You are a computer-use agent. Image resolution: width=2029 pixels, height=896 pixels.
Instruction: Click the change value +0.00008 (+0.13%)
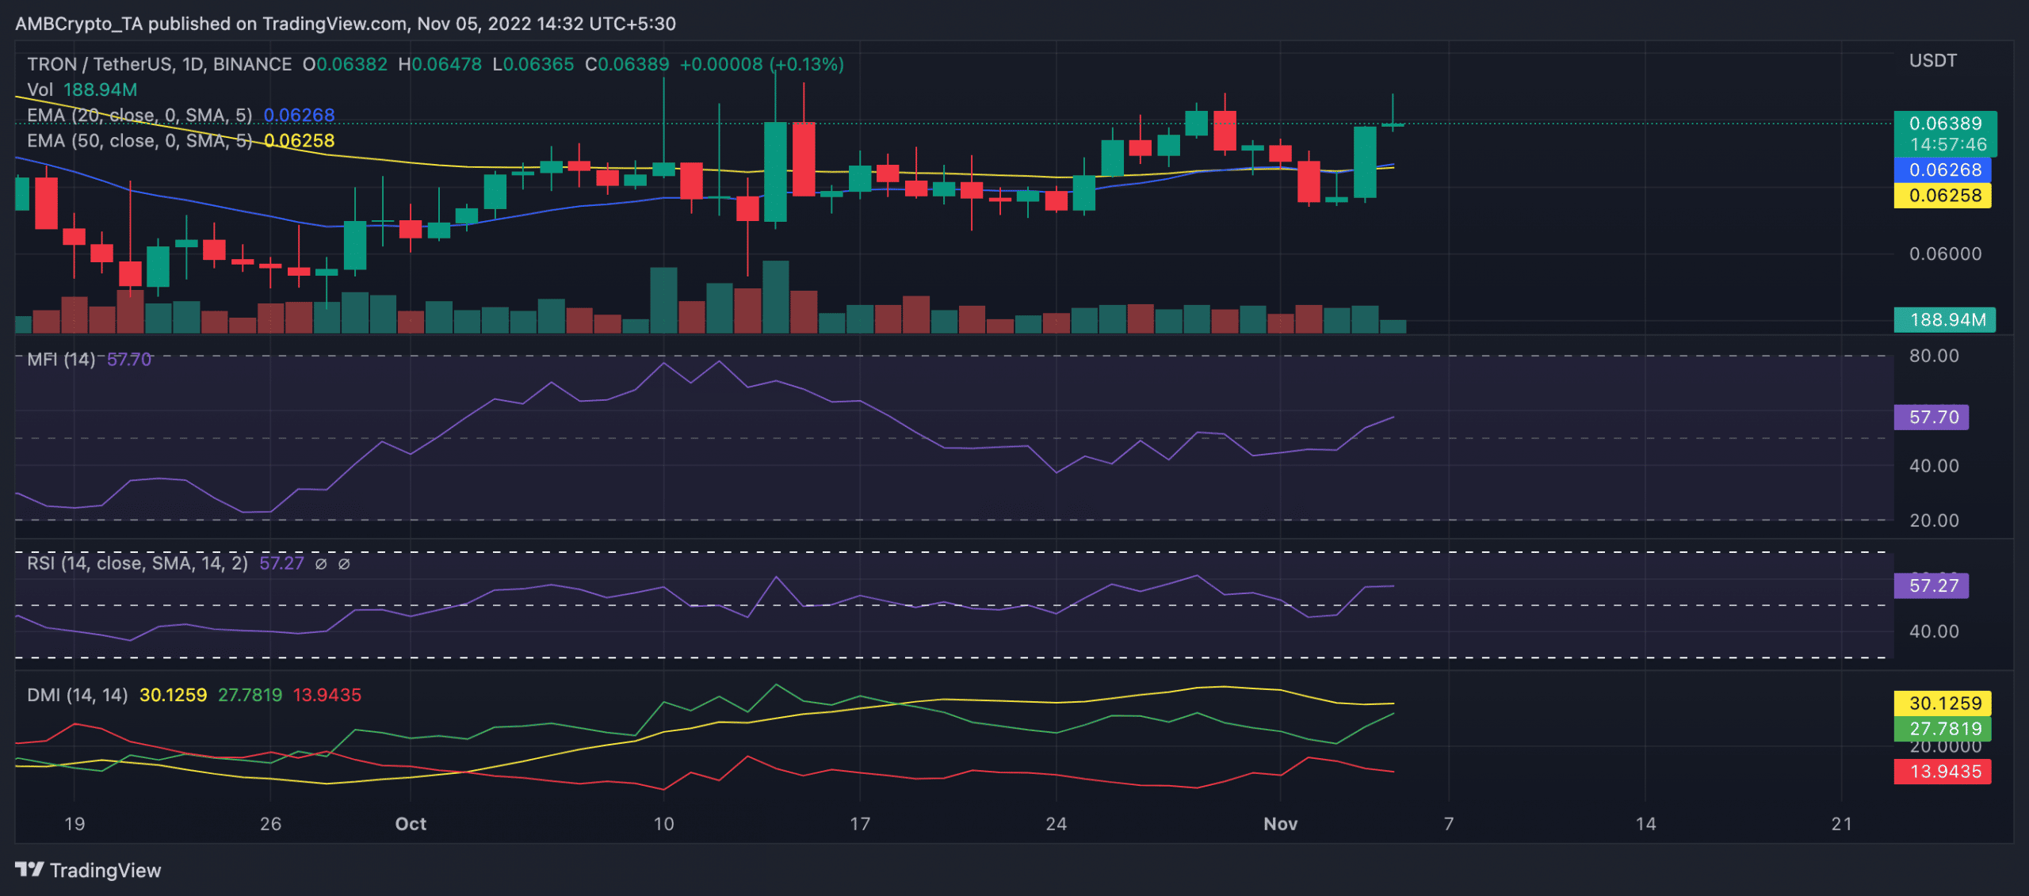pos(762,64)
